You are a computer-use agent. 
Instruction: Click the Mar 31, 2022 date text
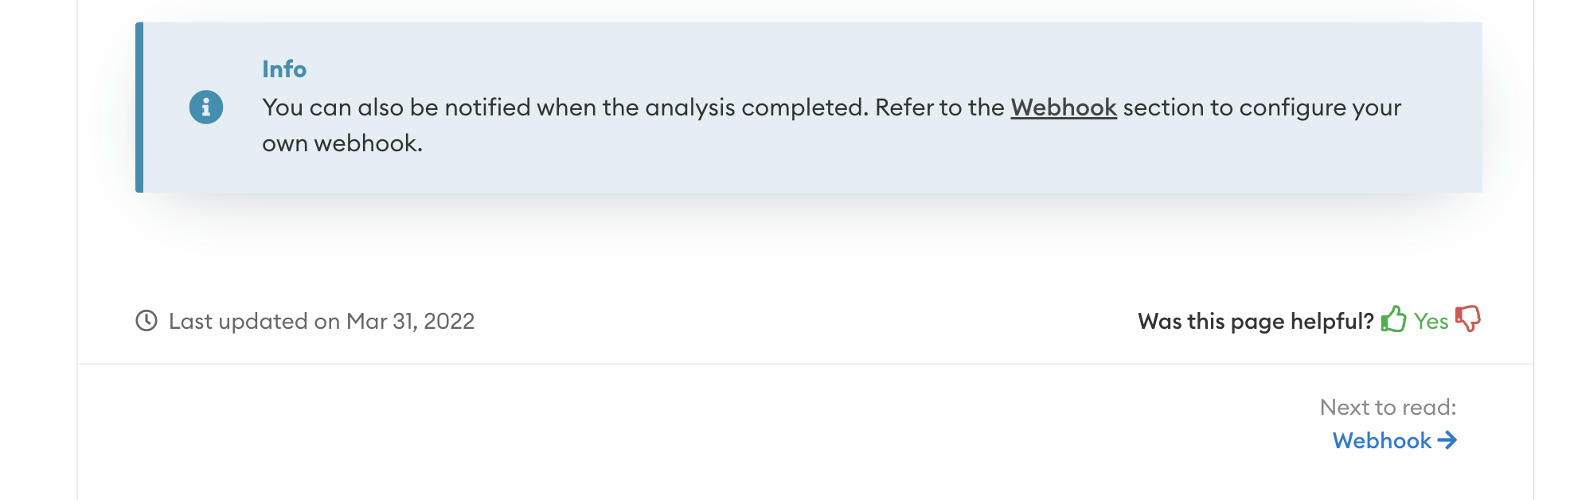[411, 321]
